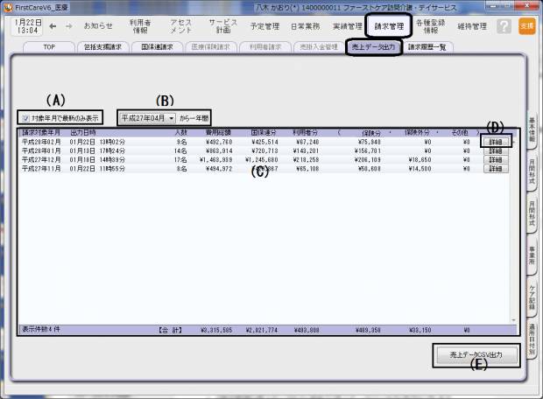This screenshot has height=399, width=543.
Task: Open the 請求管理 menu
Action: point(390,26)
